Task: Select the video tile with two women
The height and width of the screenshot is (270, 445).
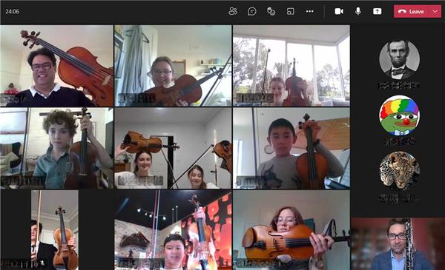Action: click(173, 148)
